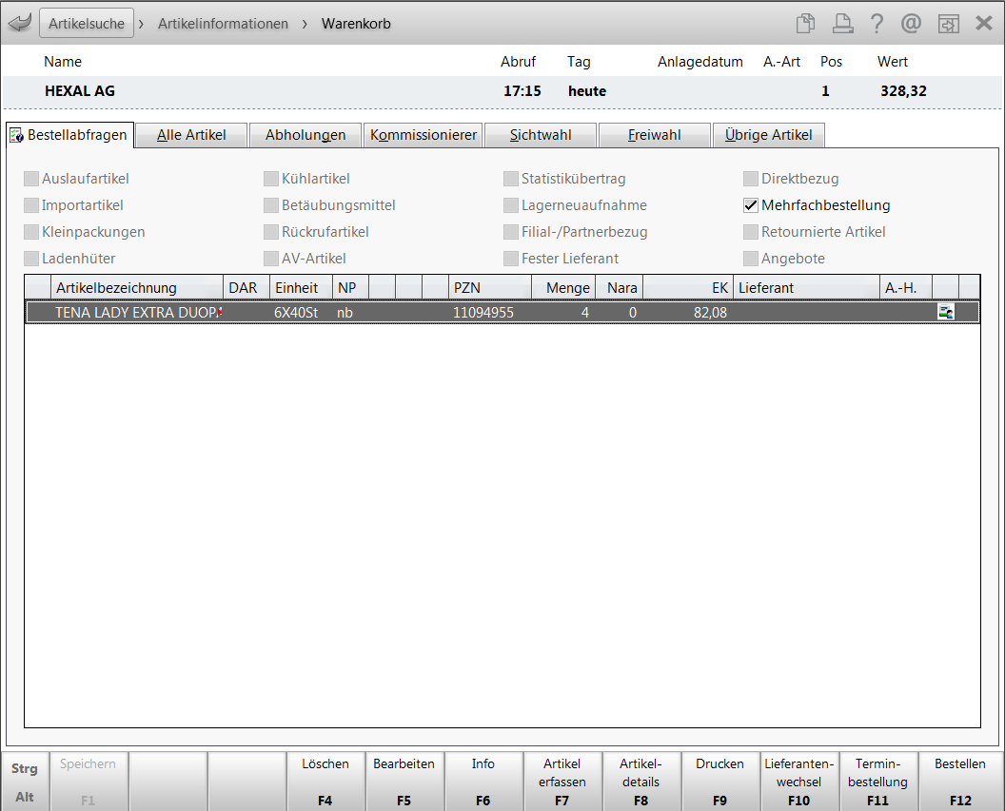Click the copy documents icon in title bar
Viewport: 1005px width, 811px height.
(x=805, y=23)
